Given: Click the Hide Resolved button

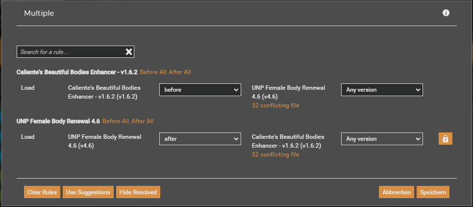Looking at the screenshot, I should (138, 192).
